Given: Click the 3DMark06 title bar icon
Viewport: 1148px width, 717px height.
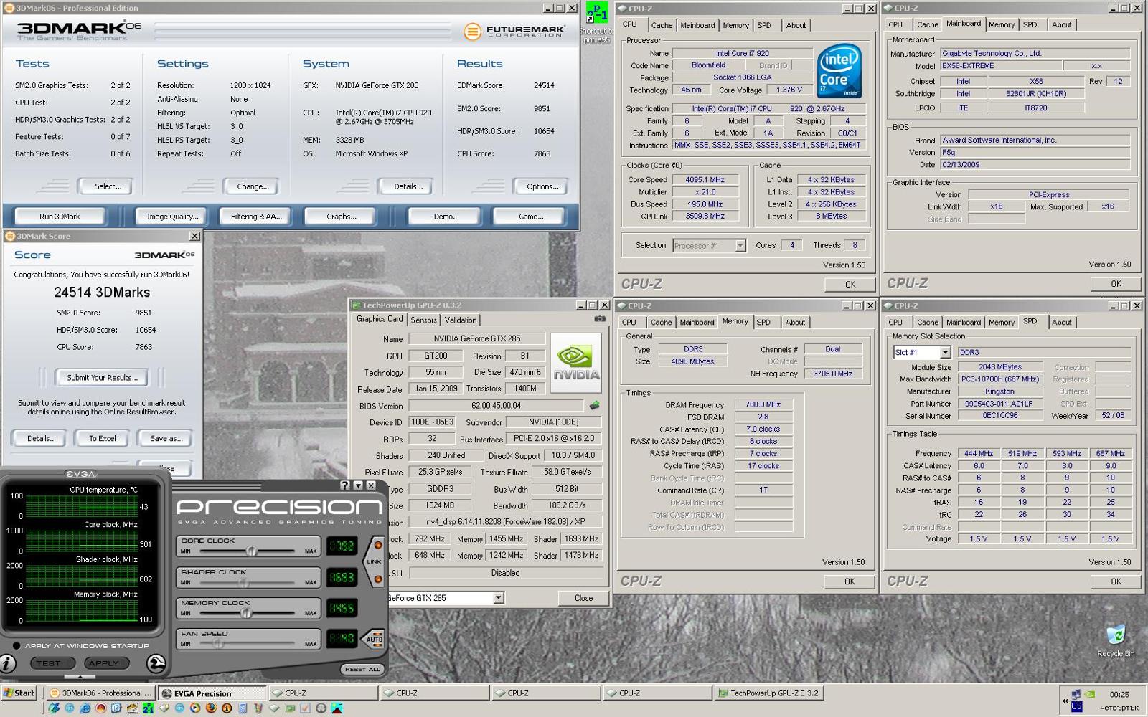Looking at the screenshot, I should (9, 8).
